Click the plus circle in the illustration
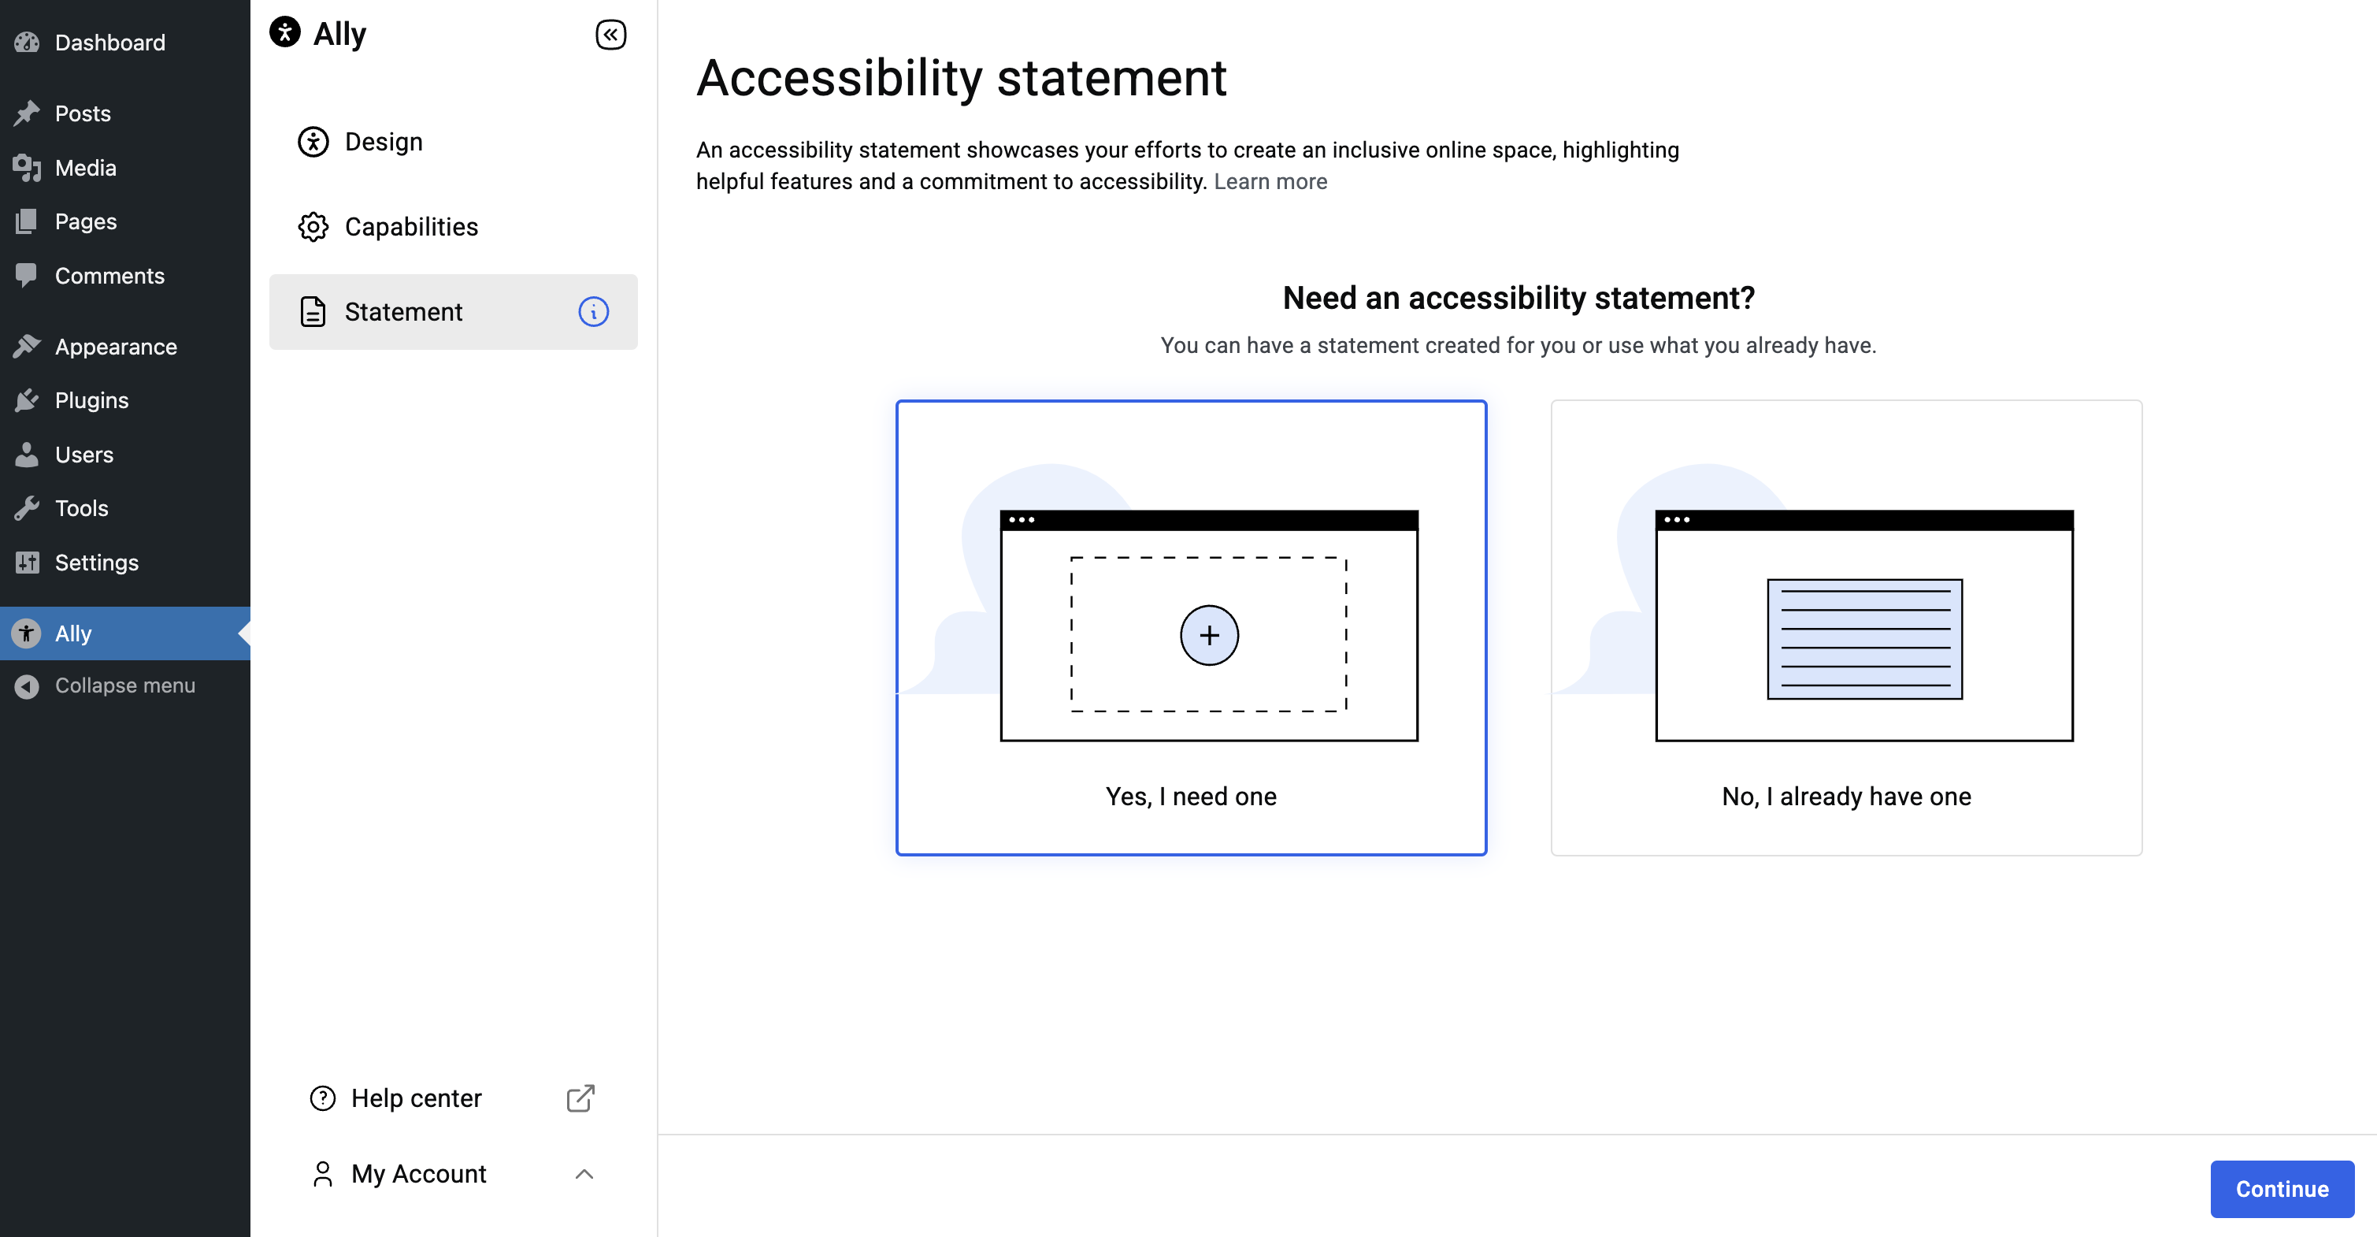The image size is (2377, 1237). pos(1210,635)
